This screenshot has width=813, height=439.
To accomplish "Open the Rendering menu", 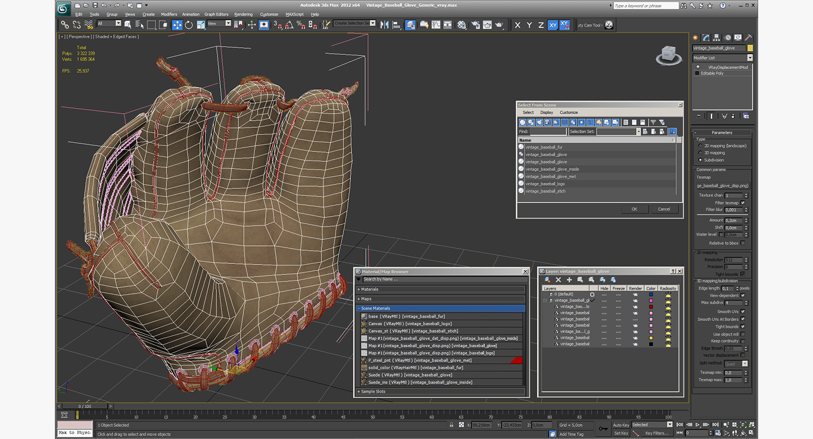I will coord(243,14).
